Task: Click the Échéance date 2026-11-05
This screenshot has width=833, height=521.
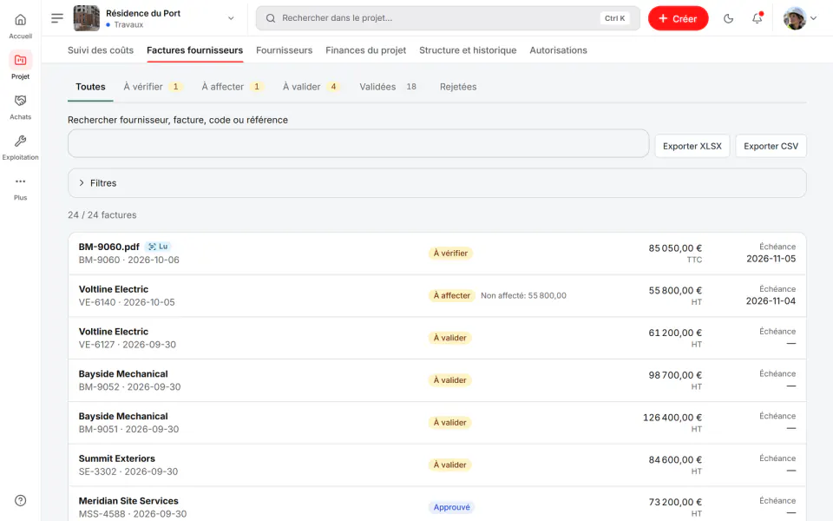Action: (771, 259)
